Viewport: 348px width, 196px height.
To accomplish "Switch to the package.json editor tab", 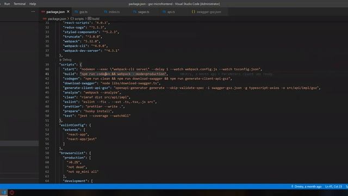I will pos(55,12).
